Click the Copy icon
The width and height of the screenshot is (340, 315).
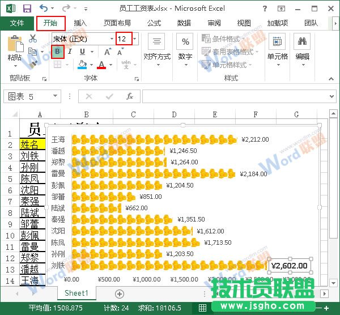[32, 52]
